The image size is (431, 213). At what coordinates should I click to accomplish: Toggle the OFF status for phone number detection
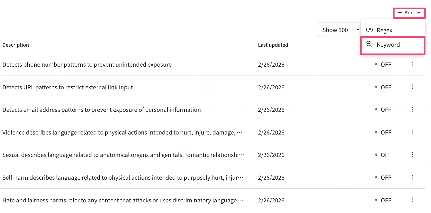click(x=383, y=65)
